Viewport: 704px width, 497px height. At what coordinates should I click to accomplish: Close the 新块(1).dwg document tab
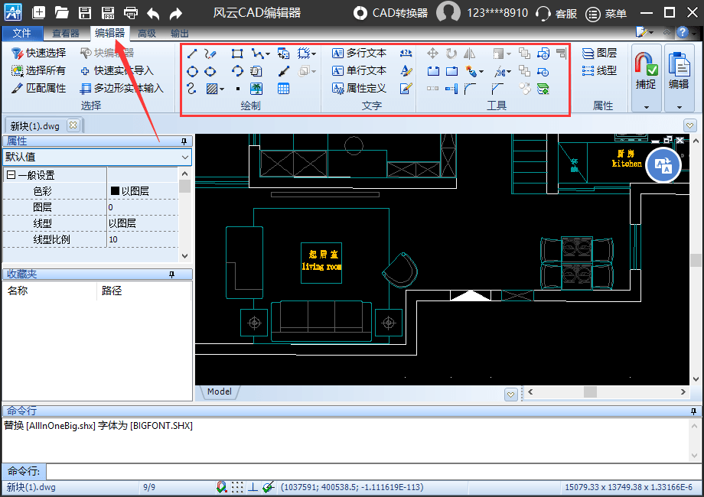click(73, 125)
